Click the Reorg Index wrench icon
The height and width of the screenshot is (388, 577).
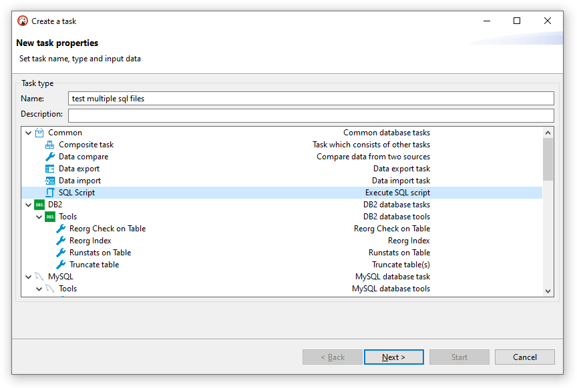[61, 240]
